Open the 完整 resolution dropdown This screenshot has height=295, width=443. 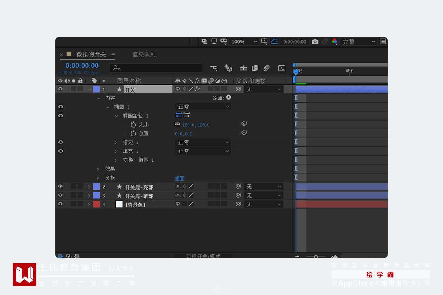[x=358, y=42]
